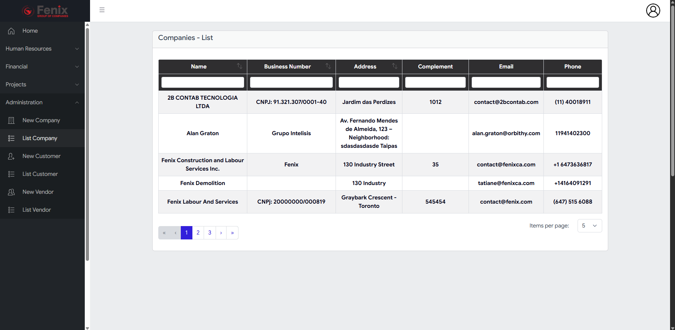The width and height of the screenshot is (675, 330).
Task: Expand the Projects menu section
Action: [x=42, y=85]
